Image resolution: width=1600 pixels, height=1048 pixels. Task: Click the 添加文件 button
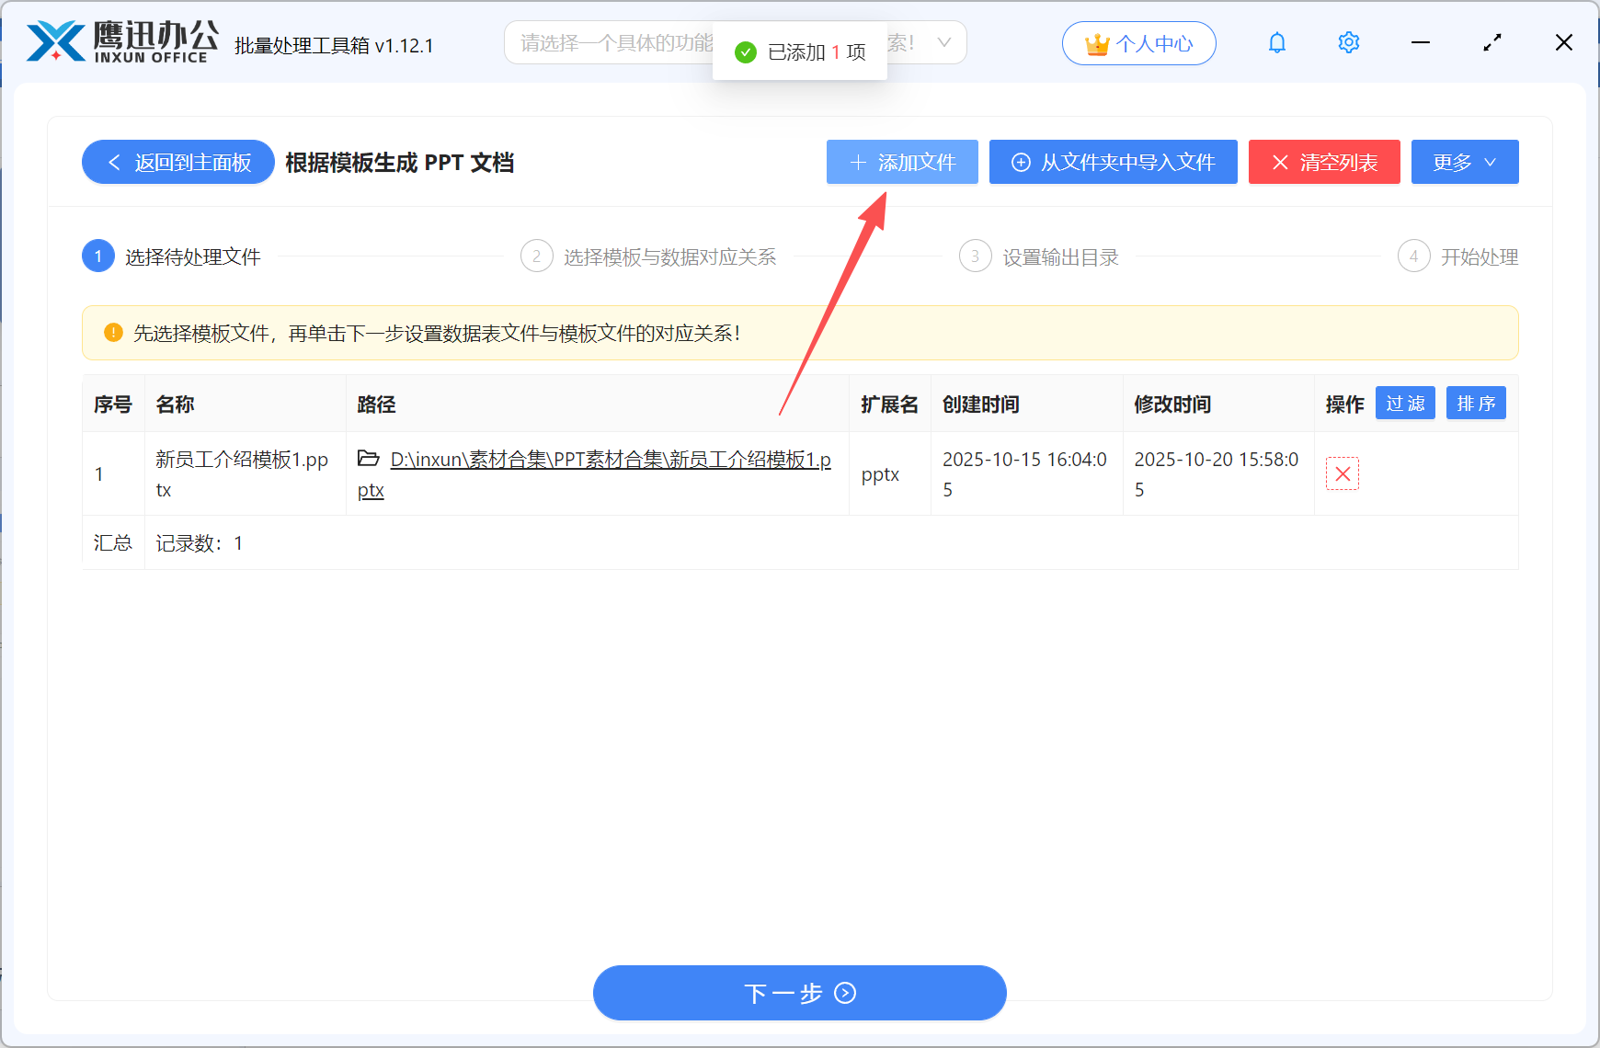pyautogui.click(x=901, y=162)
